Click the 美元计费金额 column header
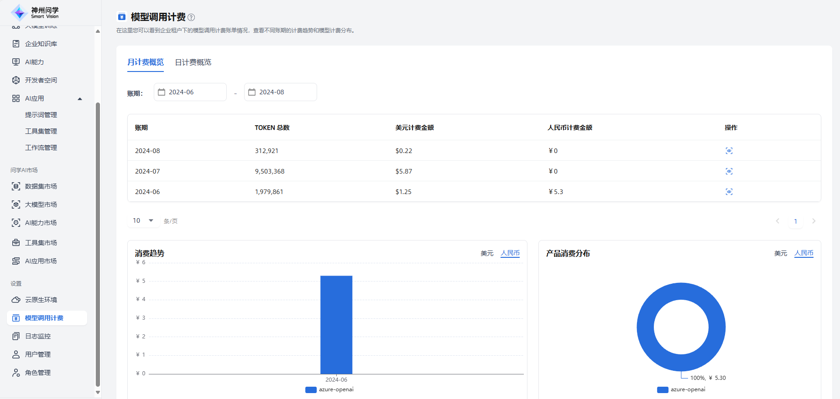The width and height of the screenshot is (840, 399). (x=415, y=128)
